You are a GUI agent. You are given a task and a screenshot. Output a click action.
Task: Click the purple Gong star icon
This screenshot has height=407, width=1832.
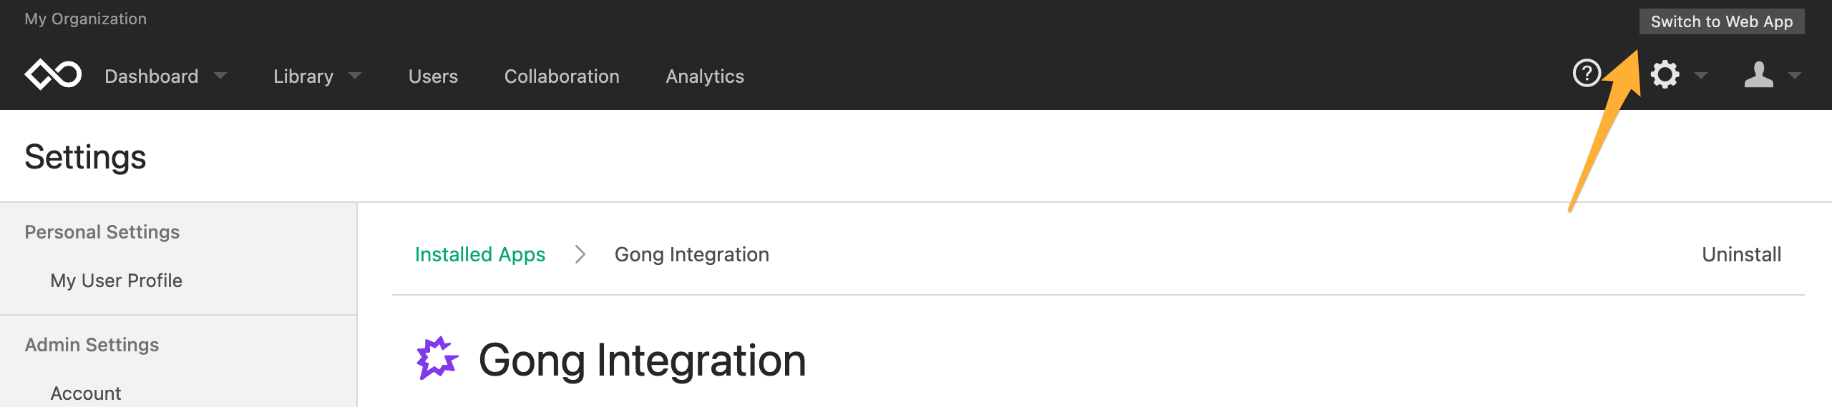coord(437,358)
